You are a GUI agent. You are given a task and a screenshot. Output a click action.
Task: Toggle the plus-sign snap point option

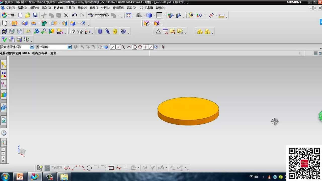click(145, 47)
